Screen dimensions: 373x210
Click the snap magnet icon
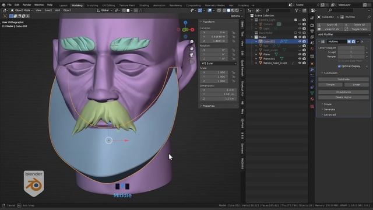coord(124,10)
